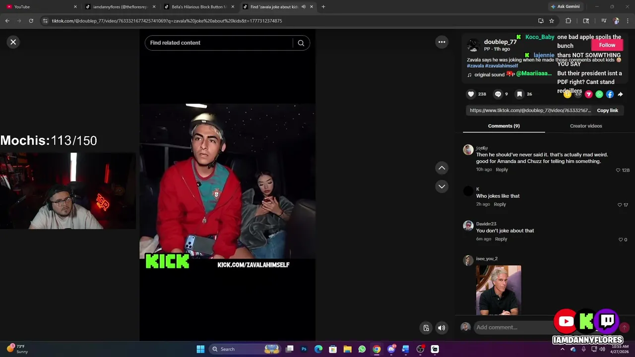This screenshot has width=635, height=357.
Task: Like Davidrr23's comment heart
Action: [x=621, y=239]
